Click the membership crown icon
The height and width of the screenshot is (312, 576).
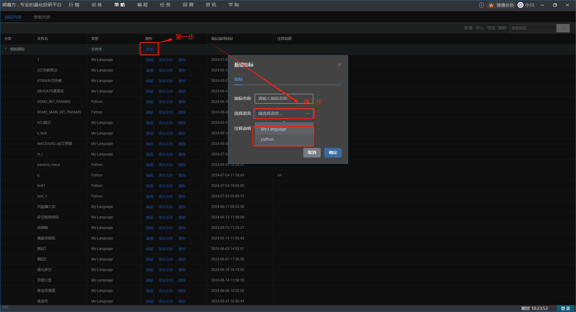coord(491,5)
